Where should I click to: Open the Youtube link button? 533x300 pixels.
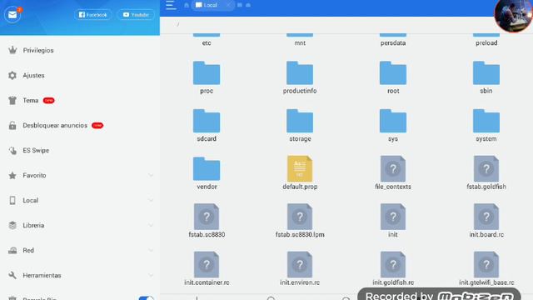[136, 15]
